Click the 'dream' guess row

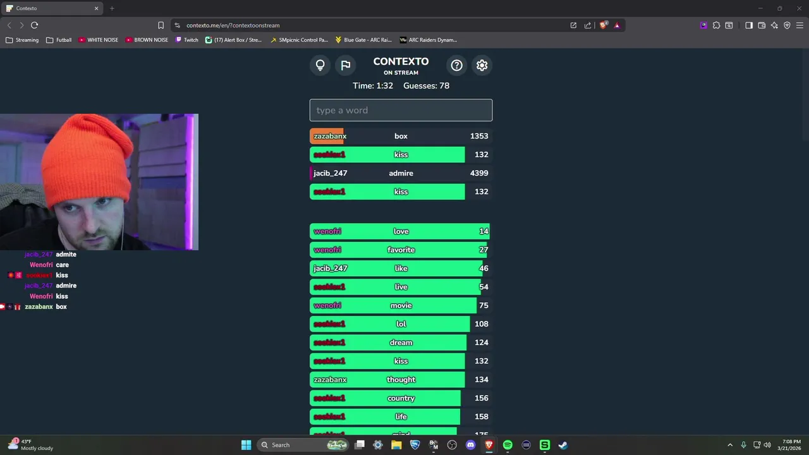[x=401, y=343]
